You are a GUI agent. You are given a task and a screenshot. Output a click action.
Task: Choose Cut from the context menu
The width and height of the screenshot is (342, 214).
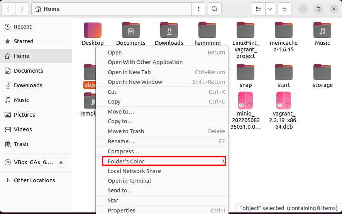(162, 92)
